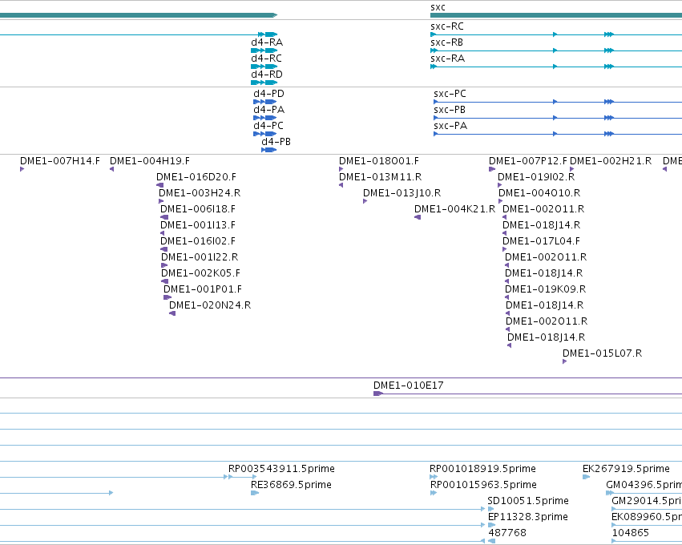Image resolution: width=682 pixels, height=545 pixels.
Task: Click feature DME1-019I02.R
Action: pos(536,177)
